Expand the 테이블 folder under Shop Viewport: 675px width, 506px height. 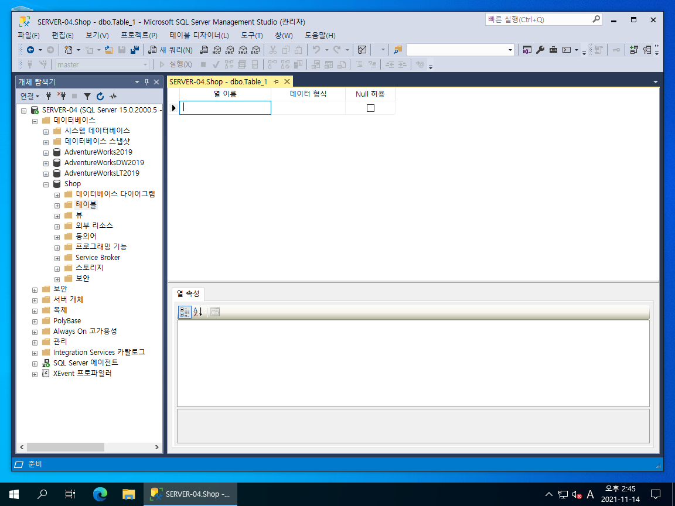pos(57,206)
